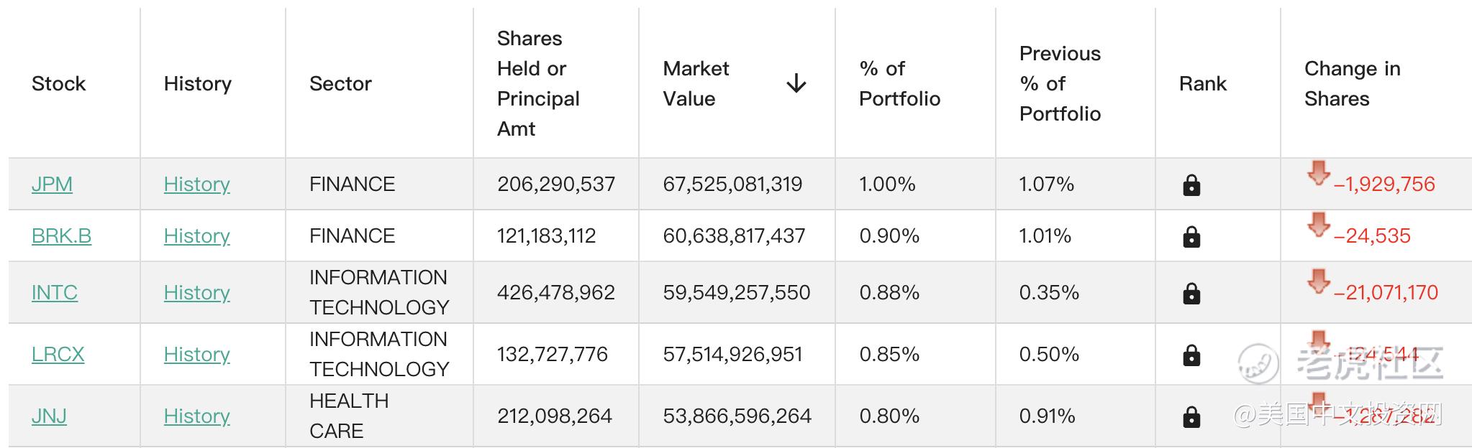View History link for JNJ
Image resolution: width=1472 pixels, height=448 pixels.
tap(196, 416)
